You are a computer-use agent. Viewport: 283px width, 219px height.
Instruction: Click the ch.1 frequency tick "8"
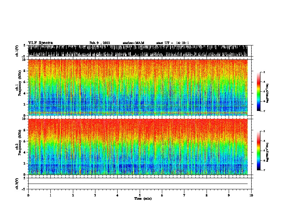click(25, 71)
